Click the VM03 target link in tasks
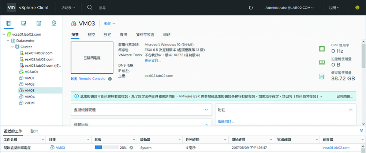366x153 pixels. tap(60, 148)
